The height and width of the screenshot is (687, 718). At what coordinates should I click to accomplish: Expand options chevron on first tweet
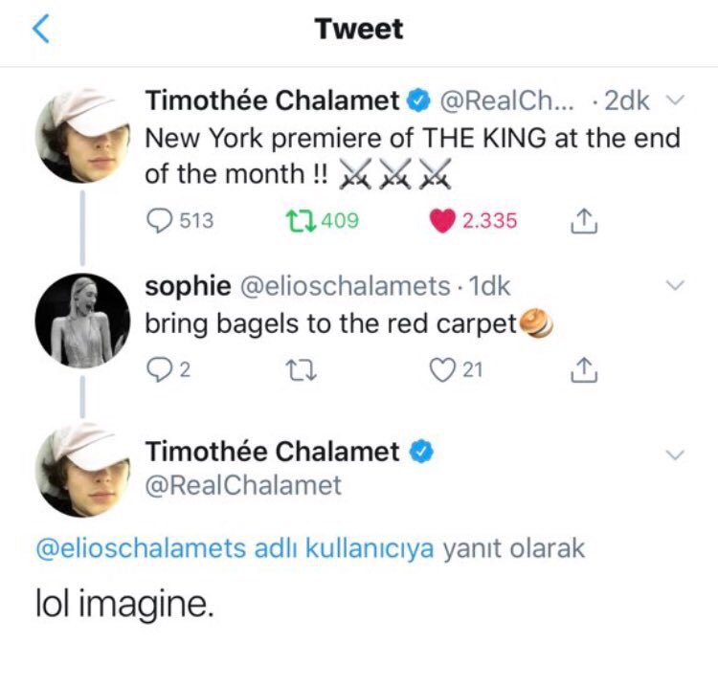675,100
